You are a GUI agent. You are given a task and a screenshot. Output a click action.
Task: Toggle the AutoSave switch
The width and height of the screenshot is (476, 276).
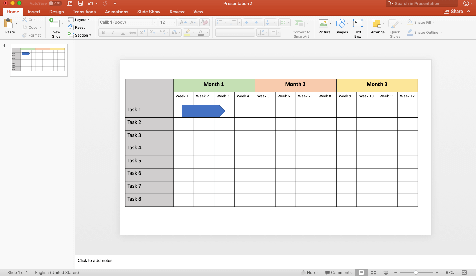[55, 3]
